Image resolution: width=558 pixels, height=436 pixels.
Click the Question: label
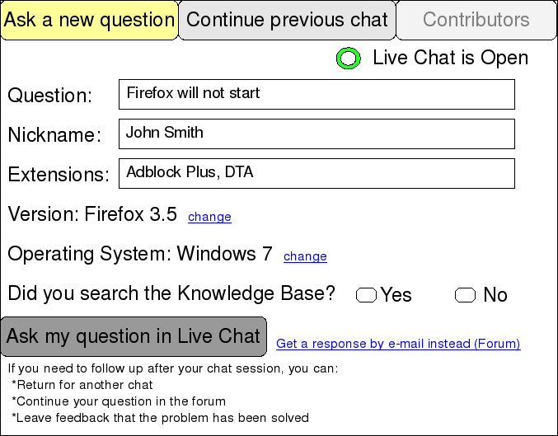pyautogui.click(x=49, y=96)
